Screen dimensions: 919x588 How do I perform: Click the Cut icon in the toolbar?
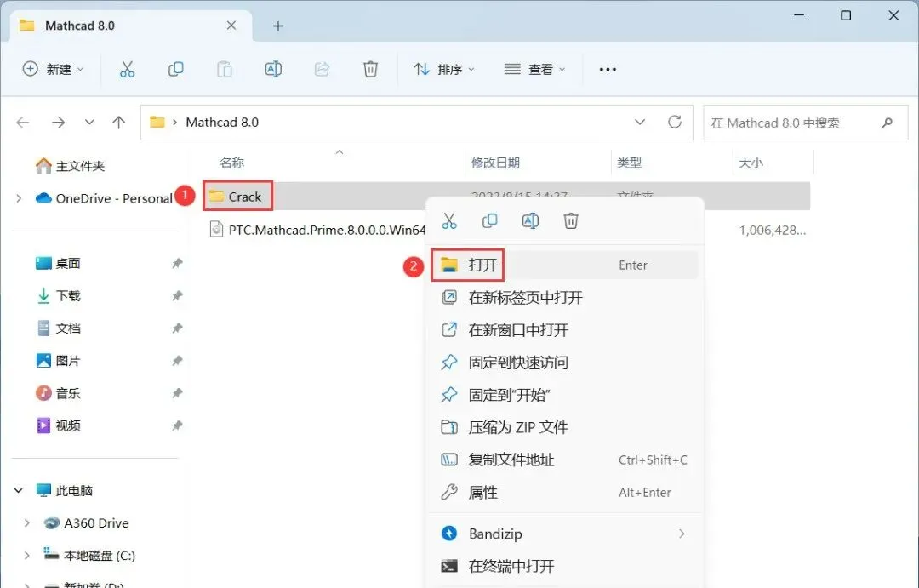tap(127, 69)
